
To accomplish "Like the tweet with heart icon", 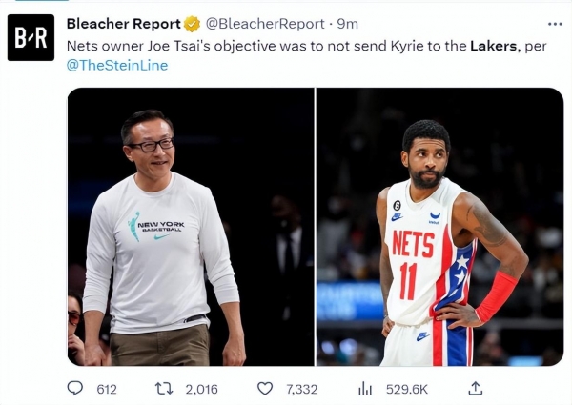I will click(x=265, y=389).
